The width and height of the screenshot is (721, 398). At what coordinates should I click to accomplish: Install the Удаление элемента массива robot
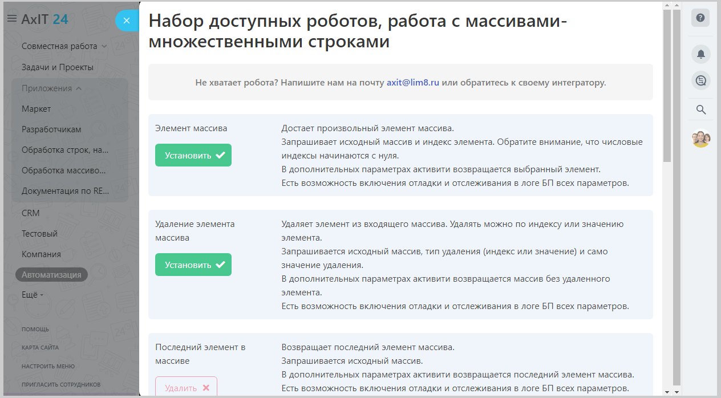click(193, 265)
